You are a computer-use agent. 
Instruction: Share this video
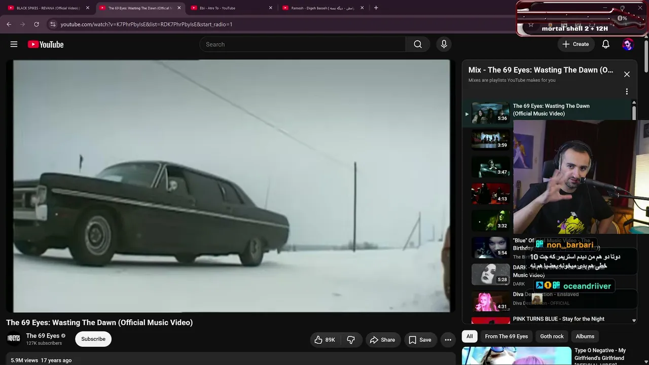[x=383, y=340]
